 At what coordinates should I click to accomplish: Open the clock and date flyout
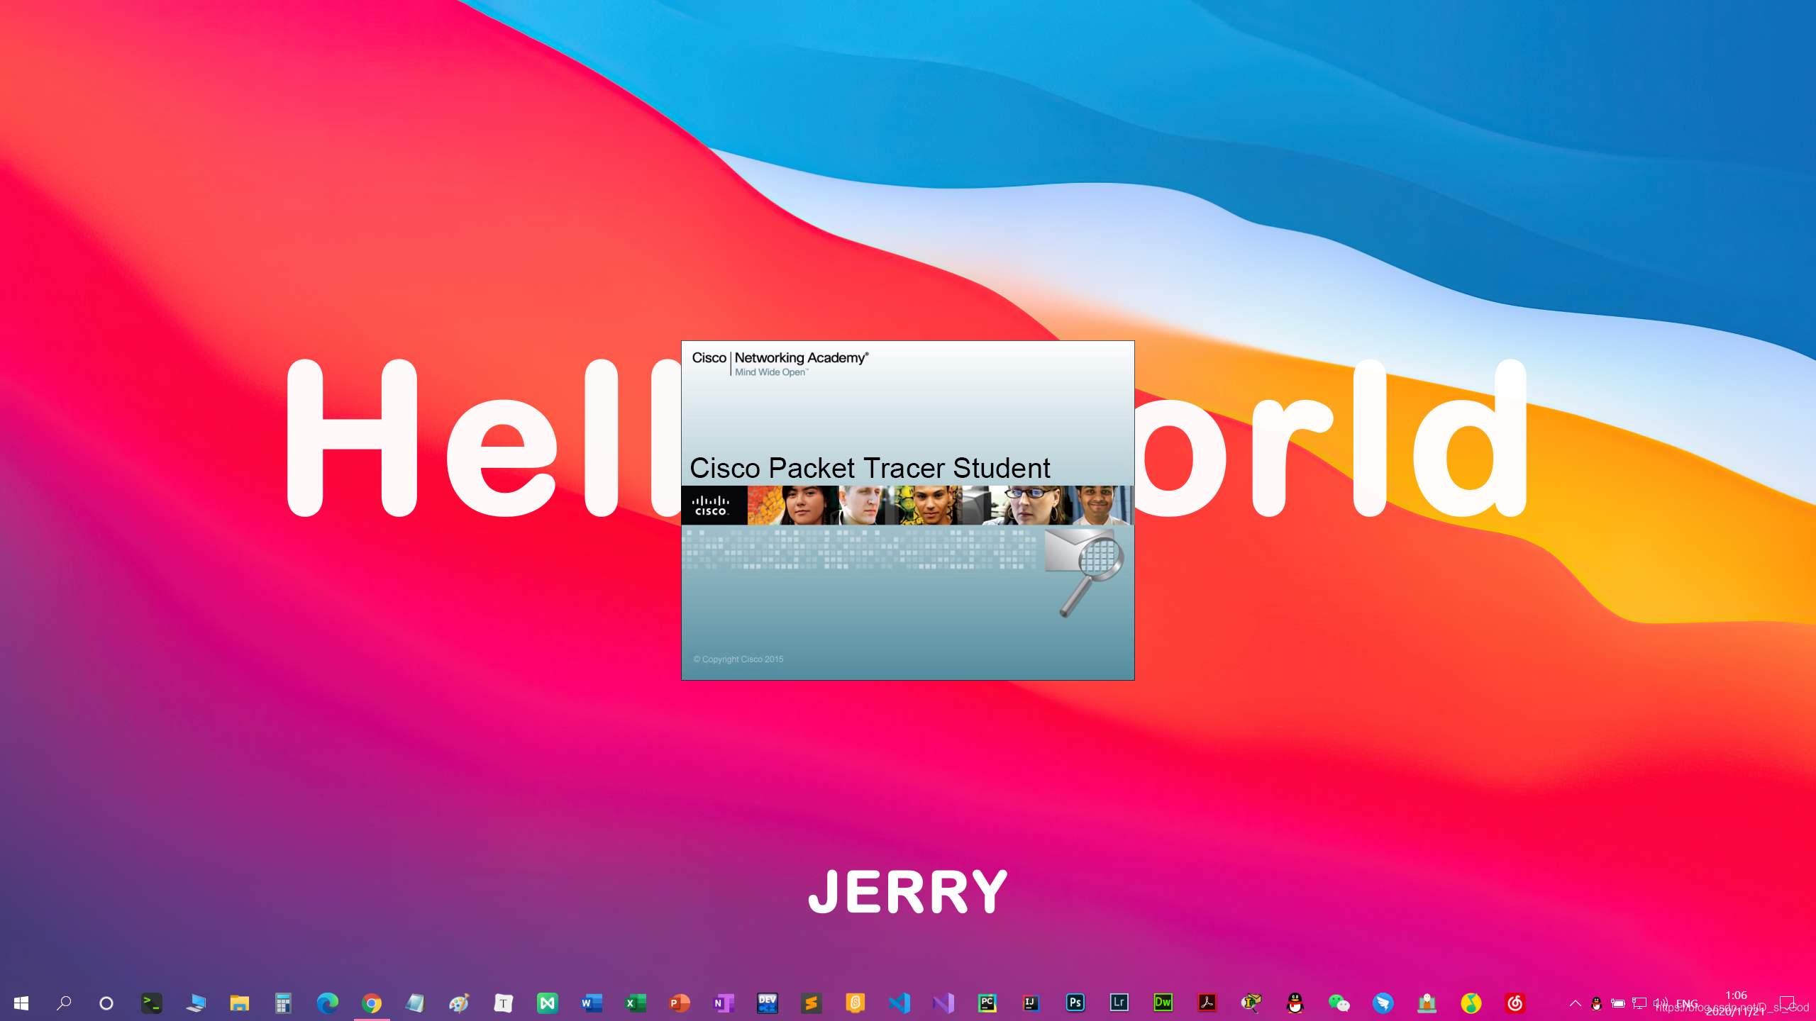[x=1735, y=1003]
